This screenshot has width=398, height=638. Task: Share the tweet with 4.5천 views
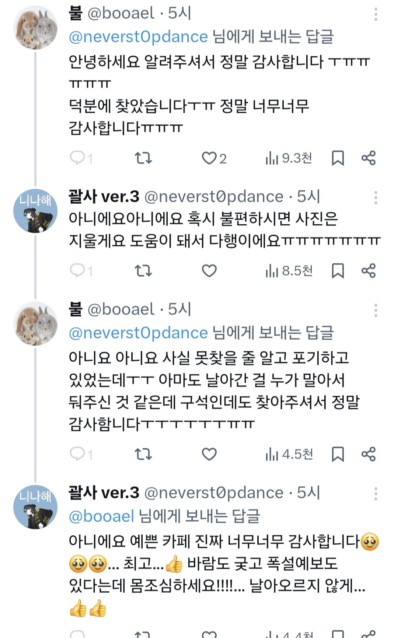coord(369,454)
